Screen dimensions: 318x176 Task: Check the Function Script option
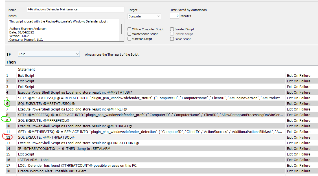[x=130, y=39]
